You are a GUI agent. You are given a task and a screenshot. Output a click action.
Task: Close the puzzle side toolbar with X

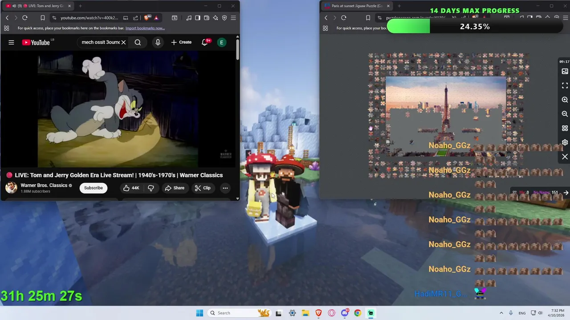[x=565, y=157]
